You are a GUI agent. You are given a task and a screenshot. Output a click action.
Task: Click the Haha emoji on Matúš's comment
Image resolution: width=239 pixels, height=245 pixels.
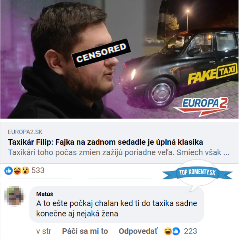click(x=168, y=231)
